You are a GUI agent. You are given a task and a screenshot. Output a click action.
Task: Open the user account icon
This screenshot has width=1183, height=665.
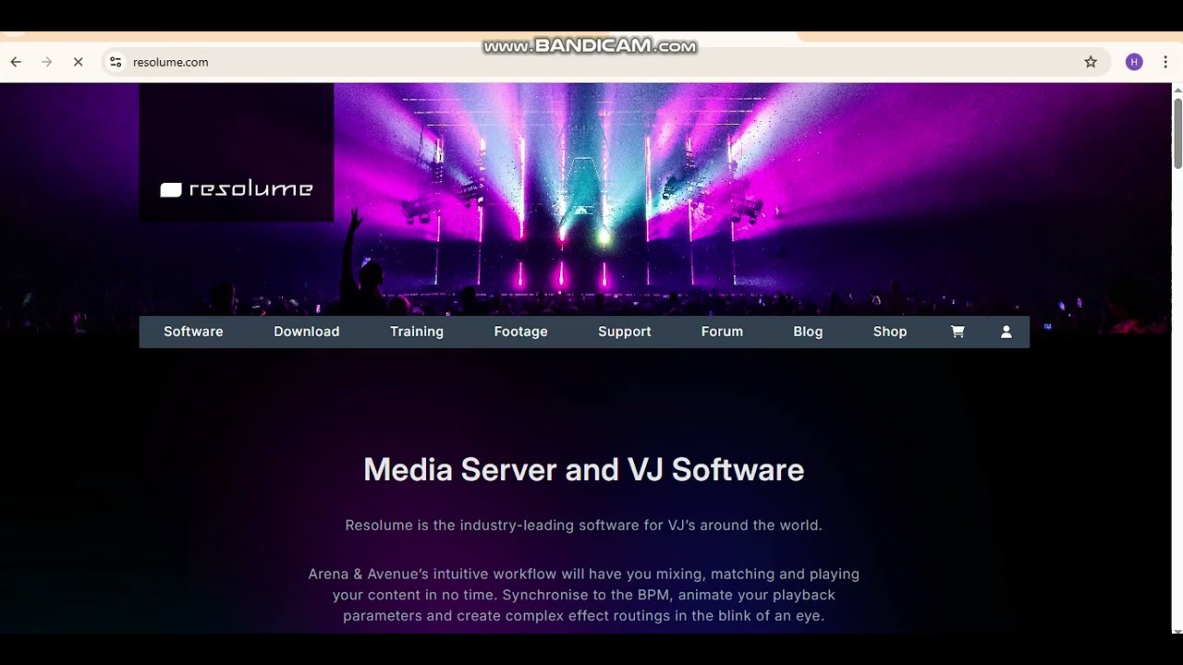1006,332
